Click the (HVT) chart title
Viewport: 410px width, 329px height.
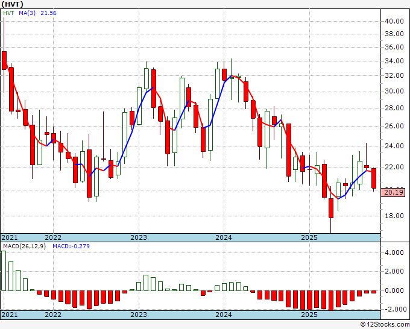point(13,4)
